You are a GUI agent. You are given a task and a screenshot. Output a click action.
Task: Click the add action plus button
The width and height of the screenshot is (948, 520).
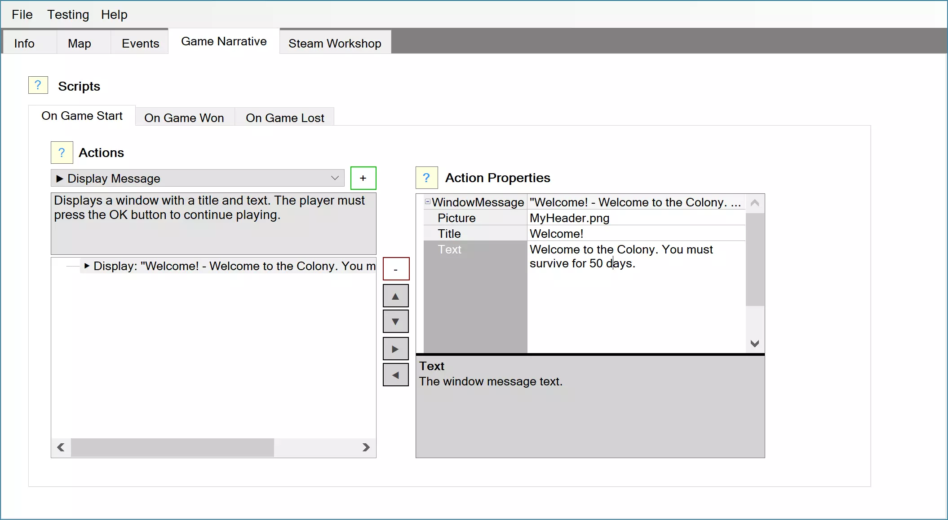pyautogui.click(x=363, y=178)
